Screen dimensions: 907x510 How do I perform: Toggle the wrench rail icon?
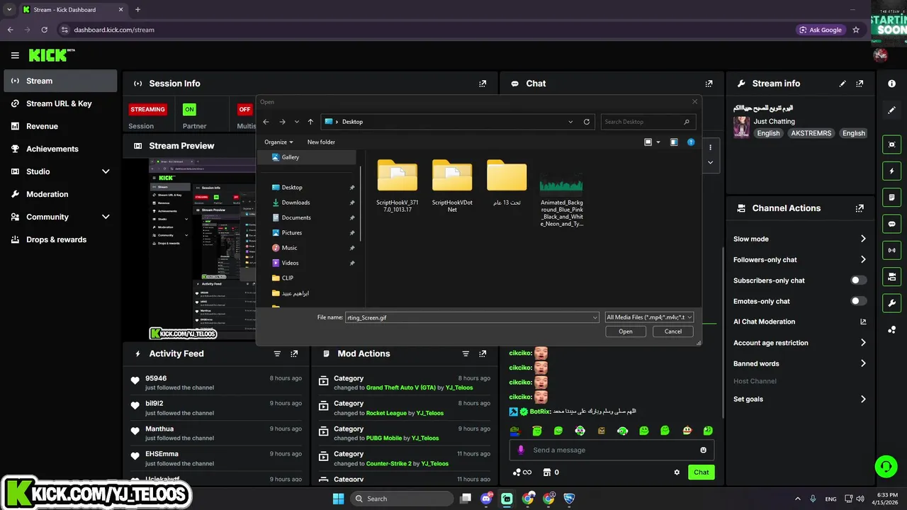pos(891,303)
